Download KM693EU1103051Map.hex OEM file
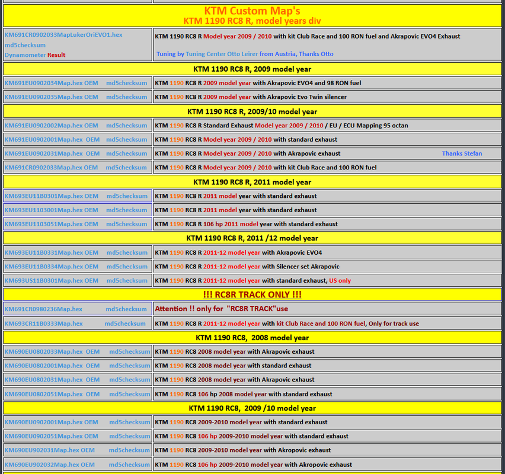This screenshot has width=505, height=474. tap(51, 224)
